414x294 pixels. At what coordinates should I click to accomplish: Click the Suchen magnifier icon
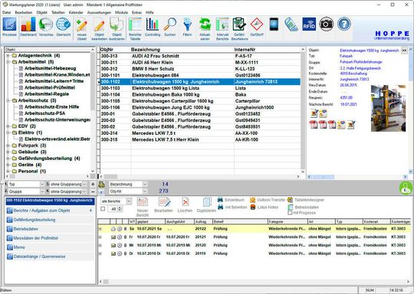click(x=169, y=26)
